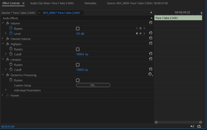The image size is (207, 130).
Task: Expand the Channel Volume effect
Action: pos(2,38)
